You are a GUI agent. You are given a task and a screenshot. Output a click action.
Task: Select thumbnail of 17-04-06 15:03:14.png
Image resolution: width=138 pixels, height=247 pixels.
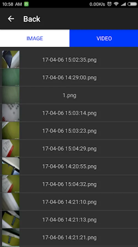tap(11, 113)
